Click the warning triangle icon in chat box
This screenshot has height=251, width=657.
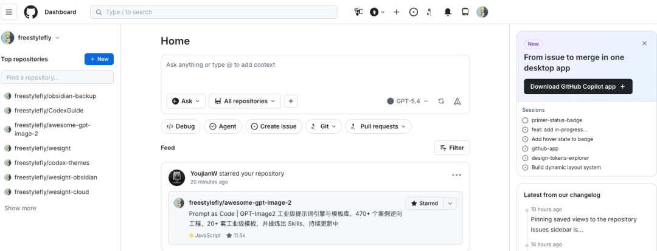click(x=457, y=101)
